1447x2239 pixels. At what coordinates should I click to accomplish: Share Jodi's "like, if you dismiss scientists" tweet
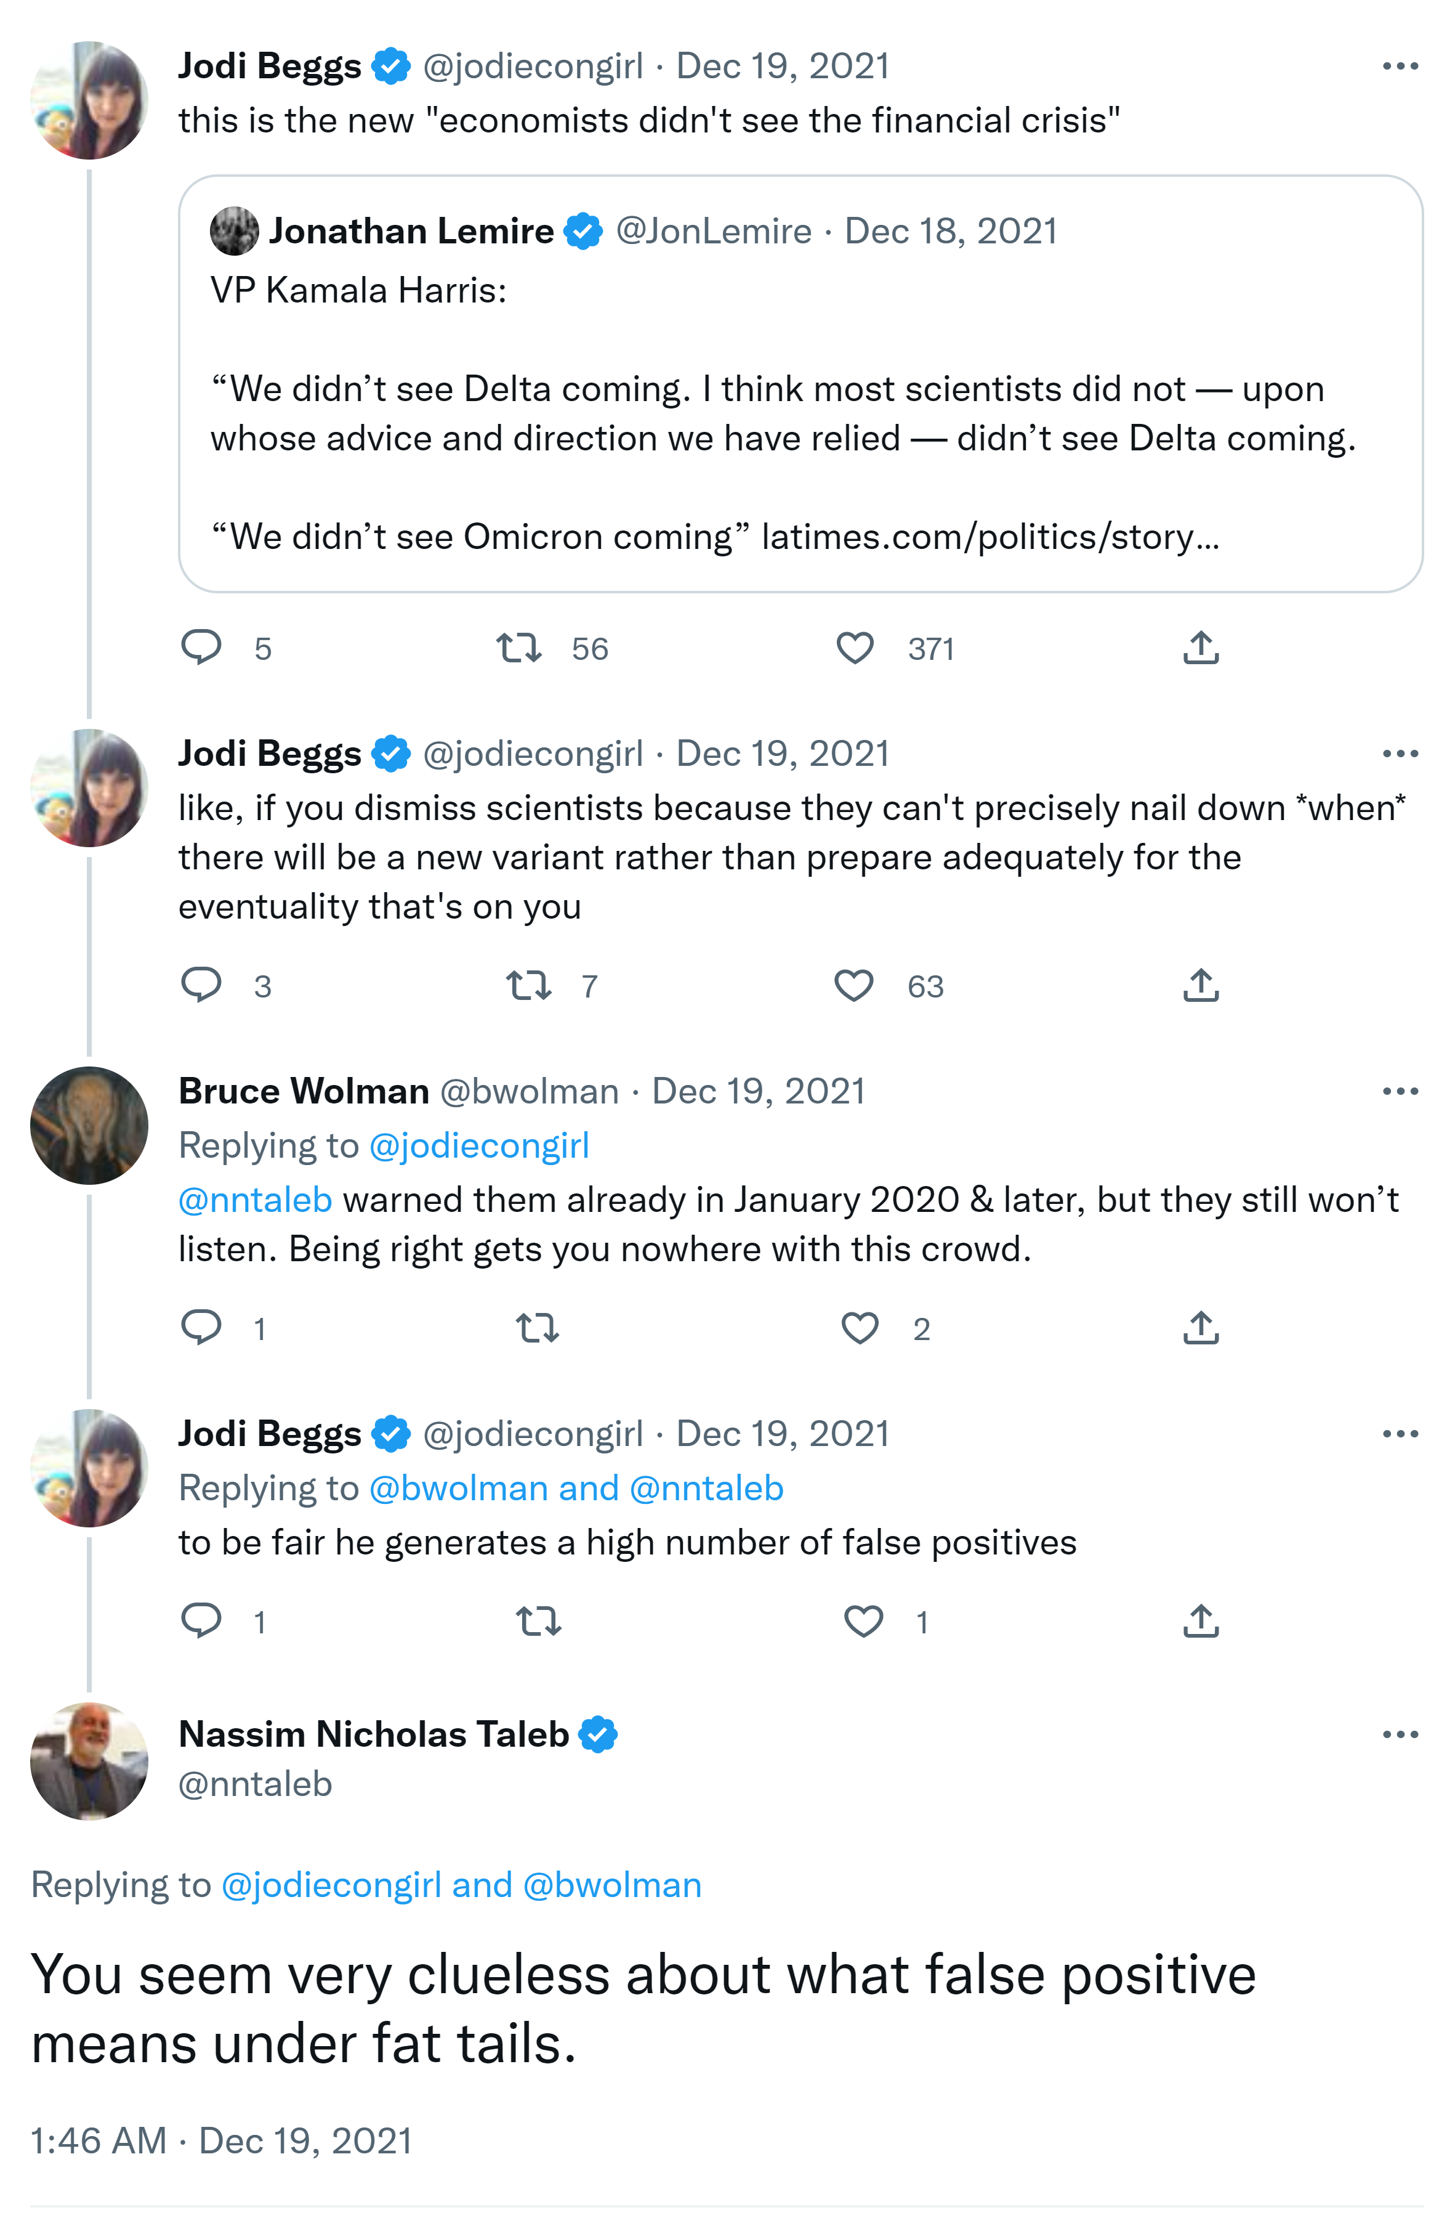pos(1201,985)
